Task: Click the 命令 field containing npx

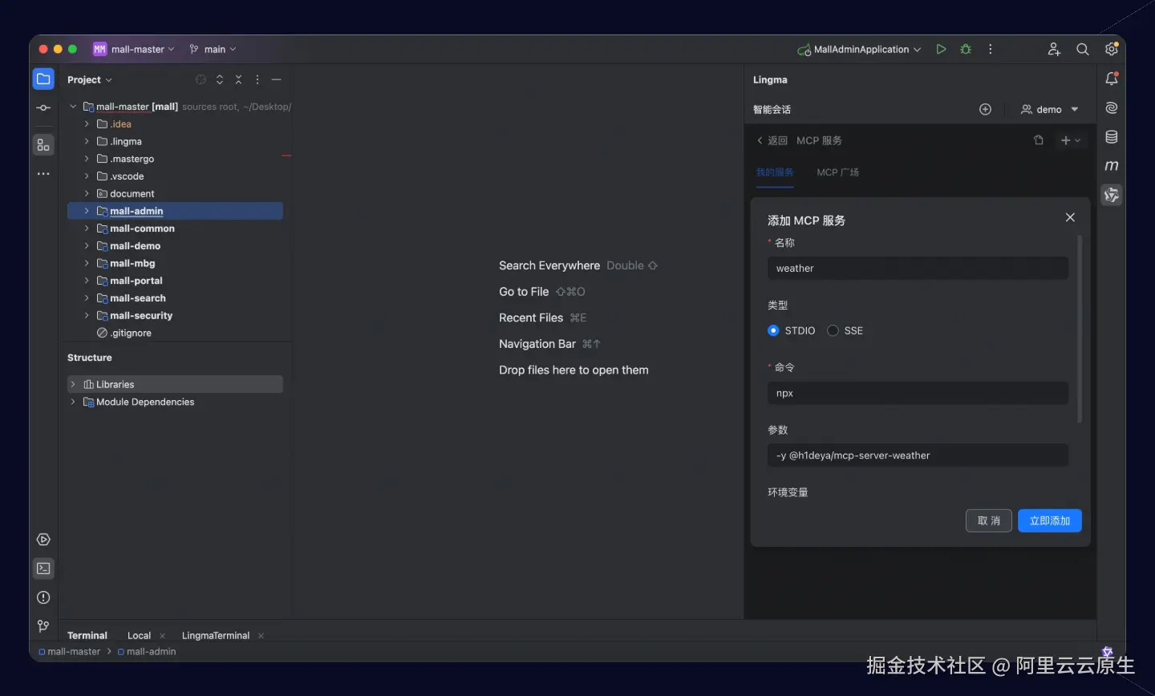Action: [x=918, y=393]
